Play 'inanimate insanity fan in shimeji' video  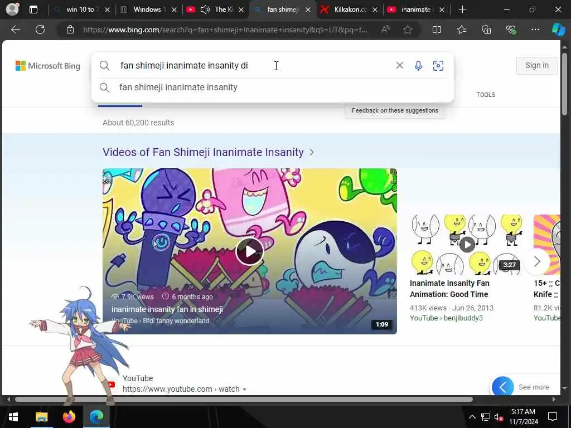(249, 251)
